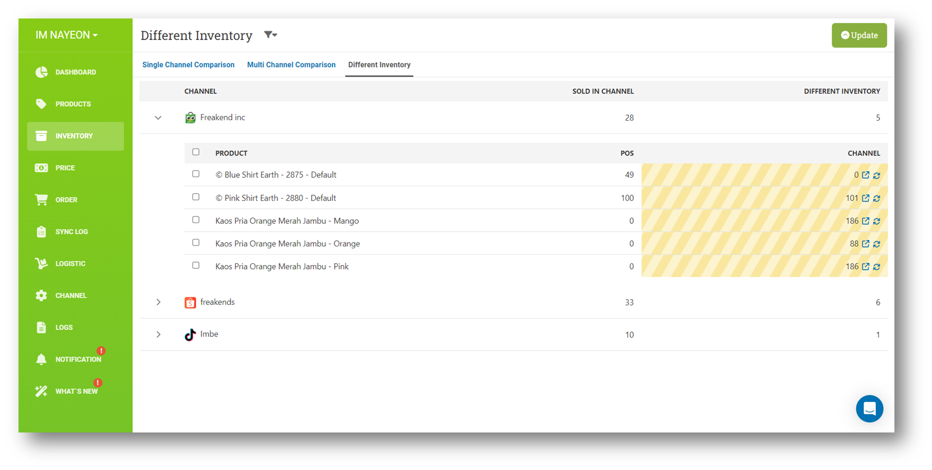Open the Sync Log clipboard icon
The width and height of the screenshot is (932, 470).
click(x=41, y=232)
